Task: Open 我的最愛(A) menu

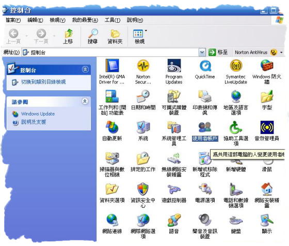Action: click(85, 20)
